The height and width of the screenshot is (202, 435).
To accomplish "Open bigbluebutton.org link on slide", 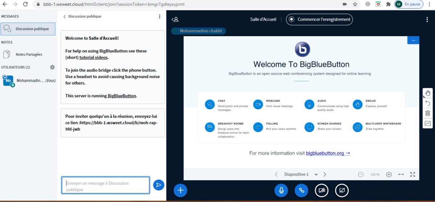I will [x=328, y=153].
